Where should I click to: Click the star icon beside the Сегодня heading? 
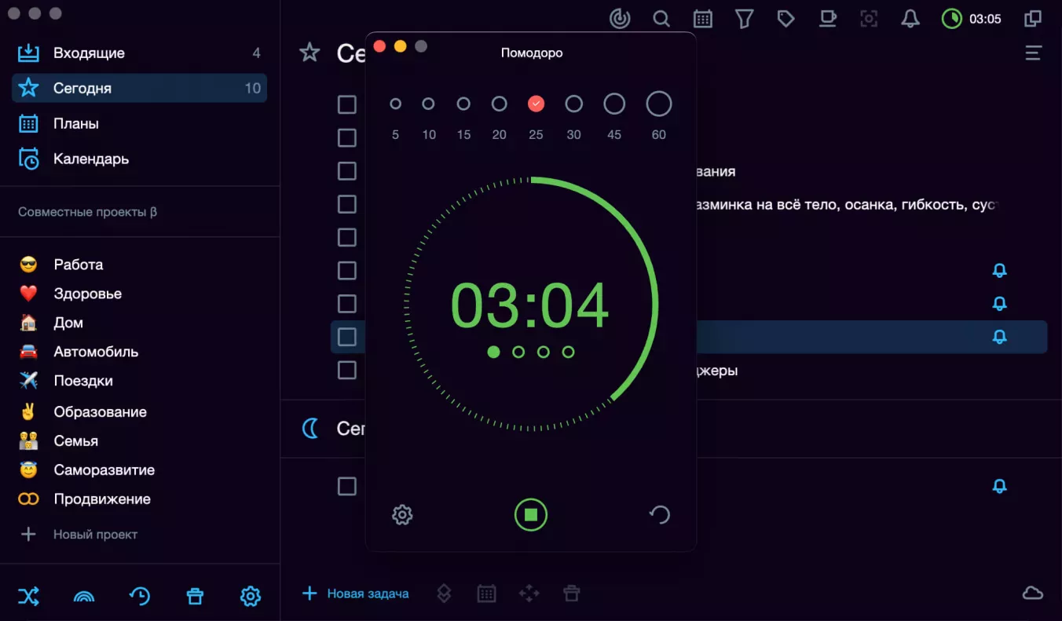coord(309,53)
